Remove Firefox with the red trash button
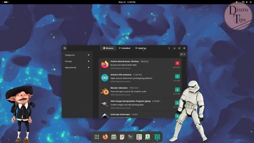Screen dimensions: 254x143 tap(177, 63)
